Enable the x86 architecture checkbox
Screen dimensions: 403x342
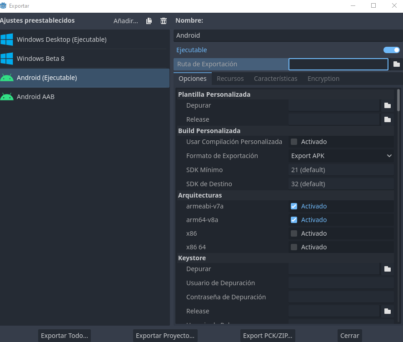click(294, 233)
